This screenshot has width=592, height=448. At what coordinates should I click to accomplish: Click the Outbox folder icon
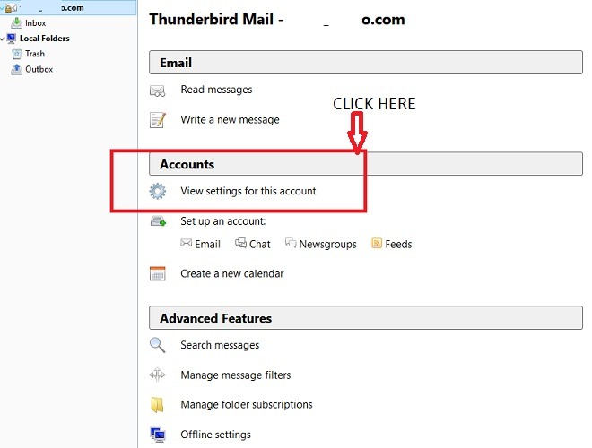[x=16, y=69]
